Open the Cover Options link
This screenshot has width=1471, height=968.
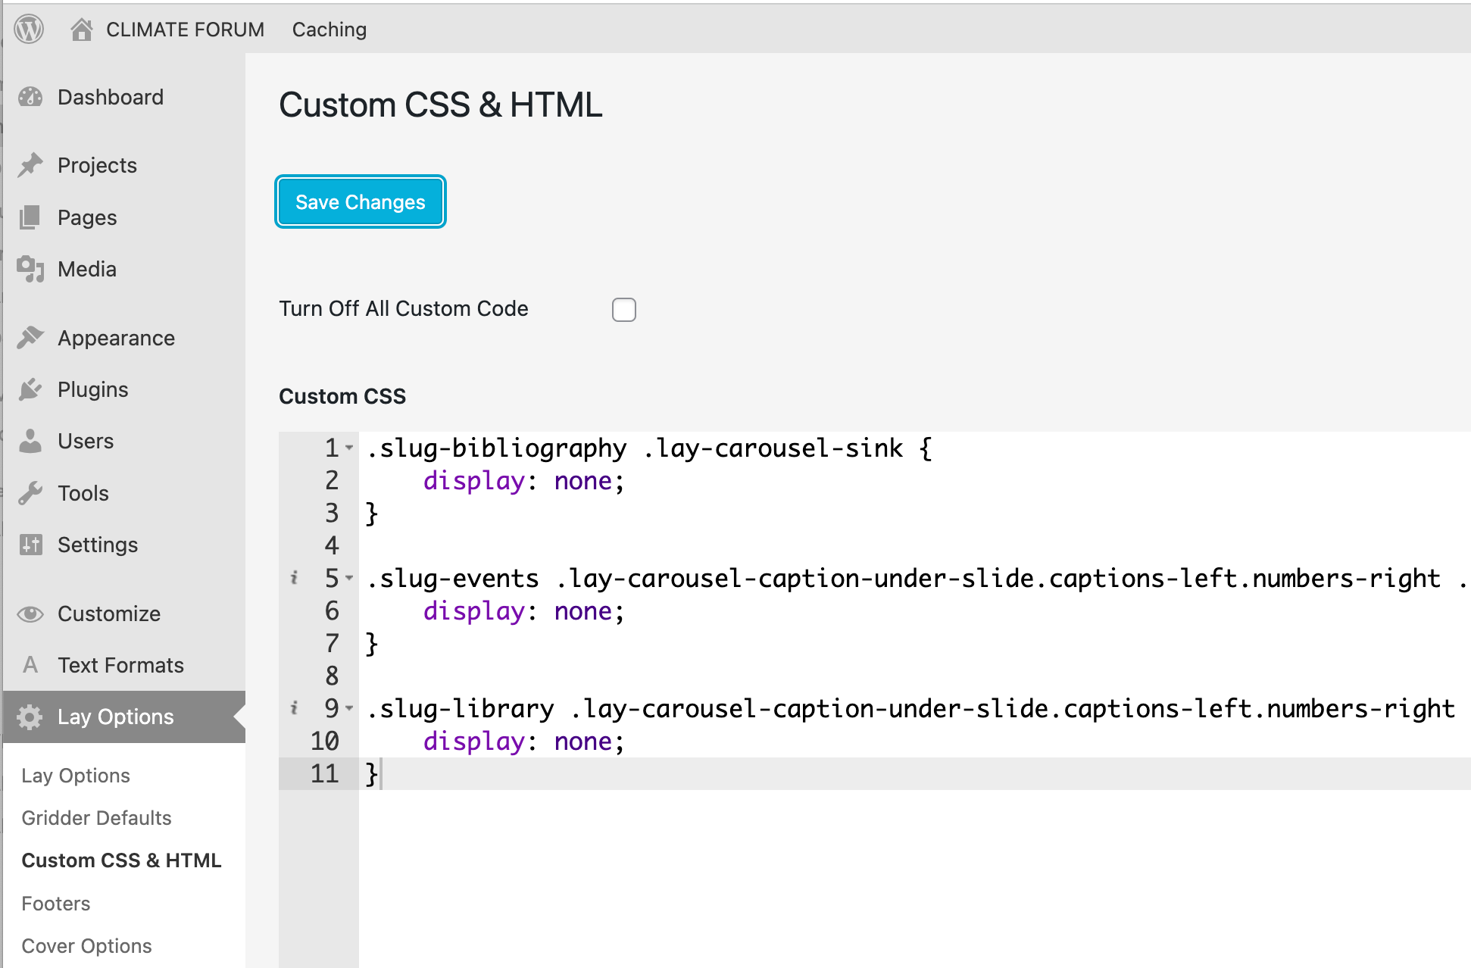(x=86, y=946)
